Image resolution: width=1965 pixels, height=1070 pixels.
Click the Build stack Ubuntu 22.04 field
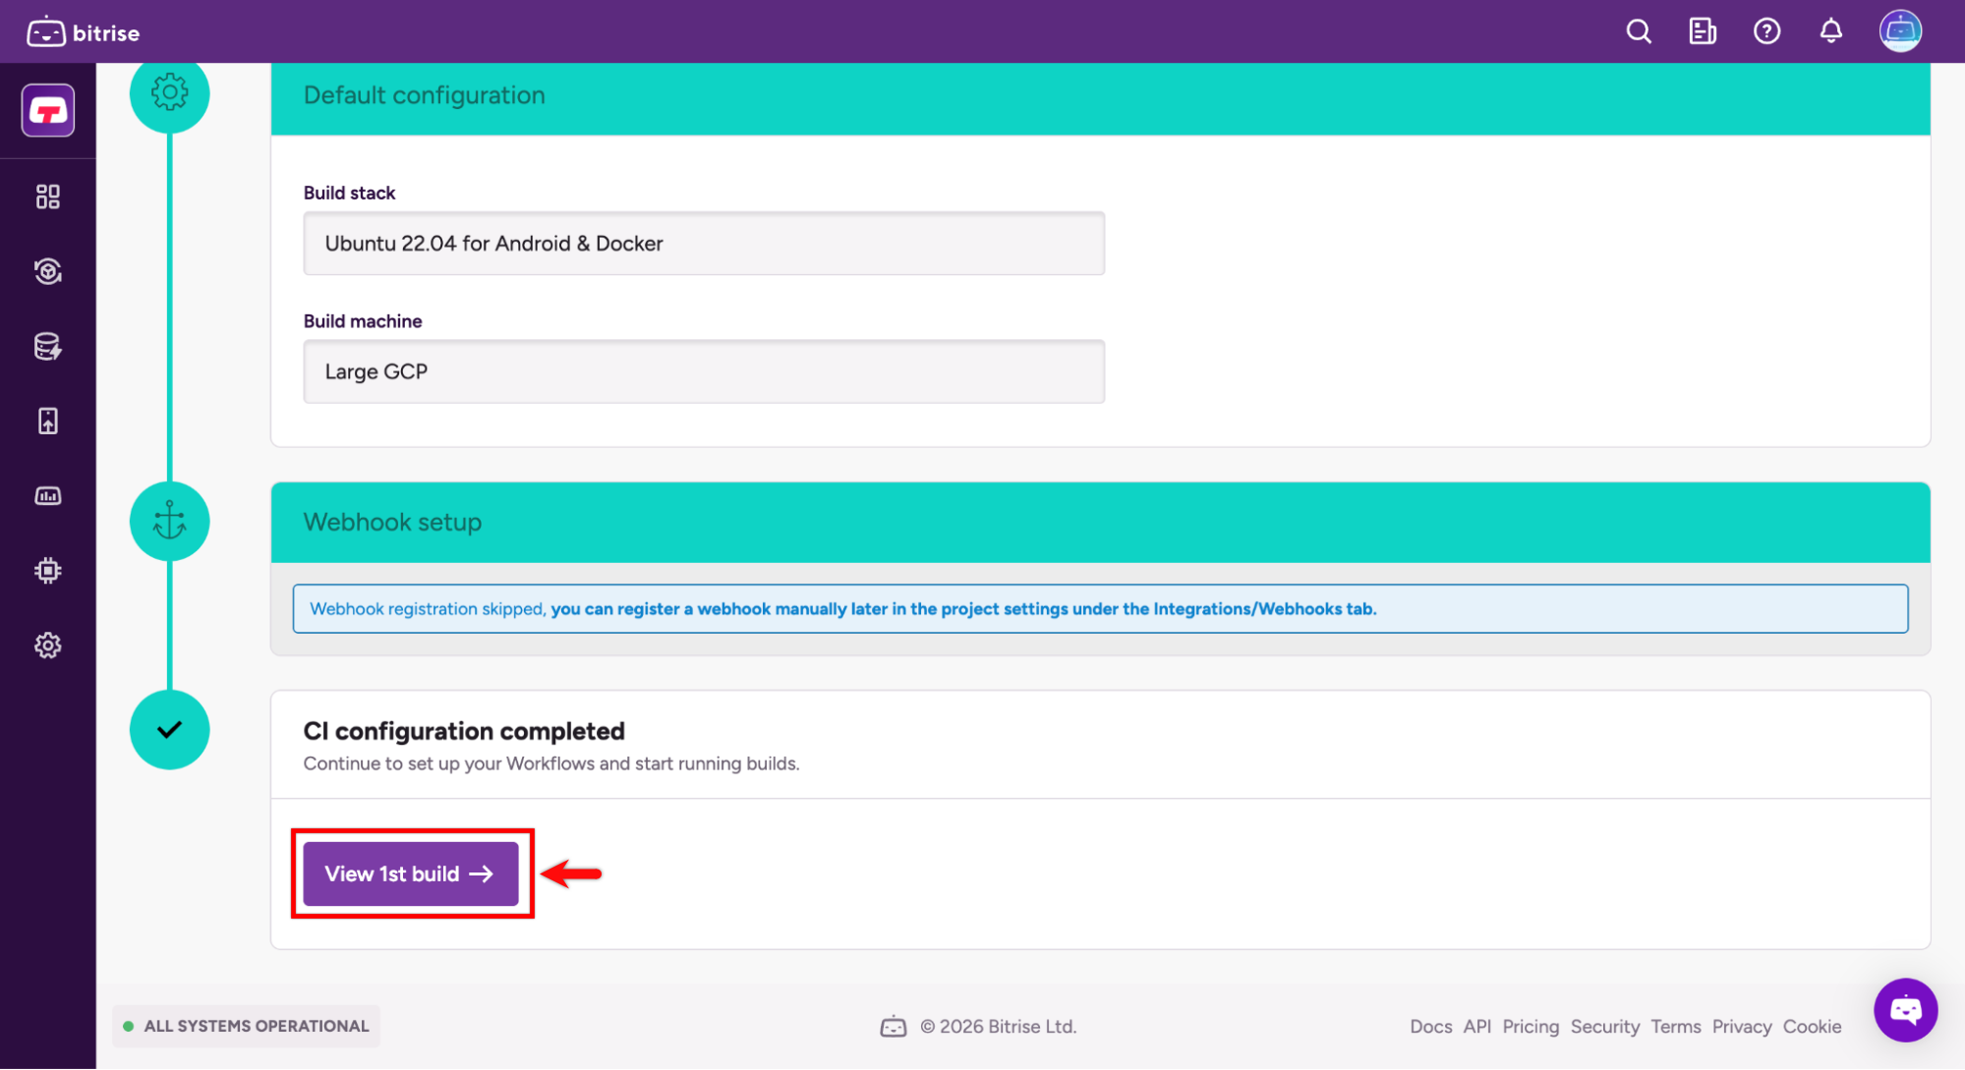coord(704,244)
